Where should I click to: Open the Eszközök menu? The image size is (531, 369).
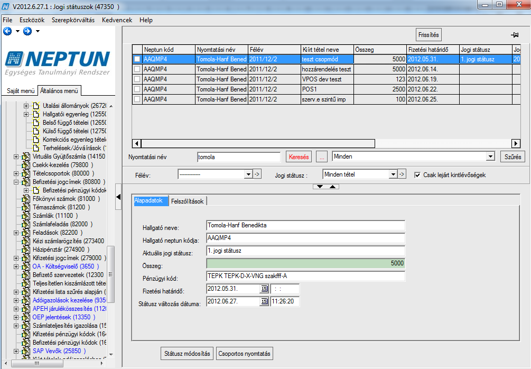click(32, 20)
